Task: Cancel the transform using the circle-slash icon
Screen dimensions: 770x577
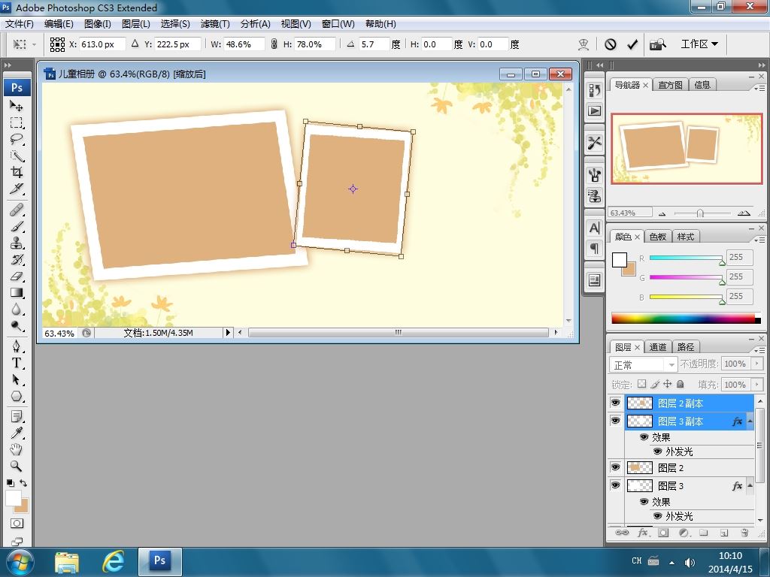Action: point(611,44)
